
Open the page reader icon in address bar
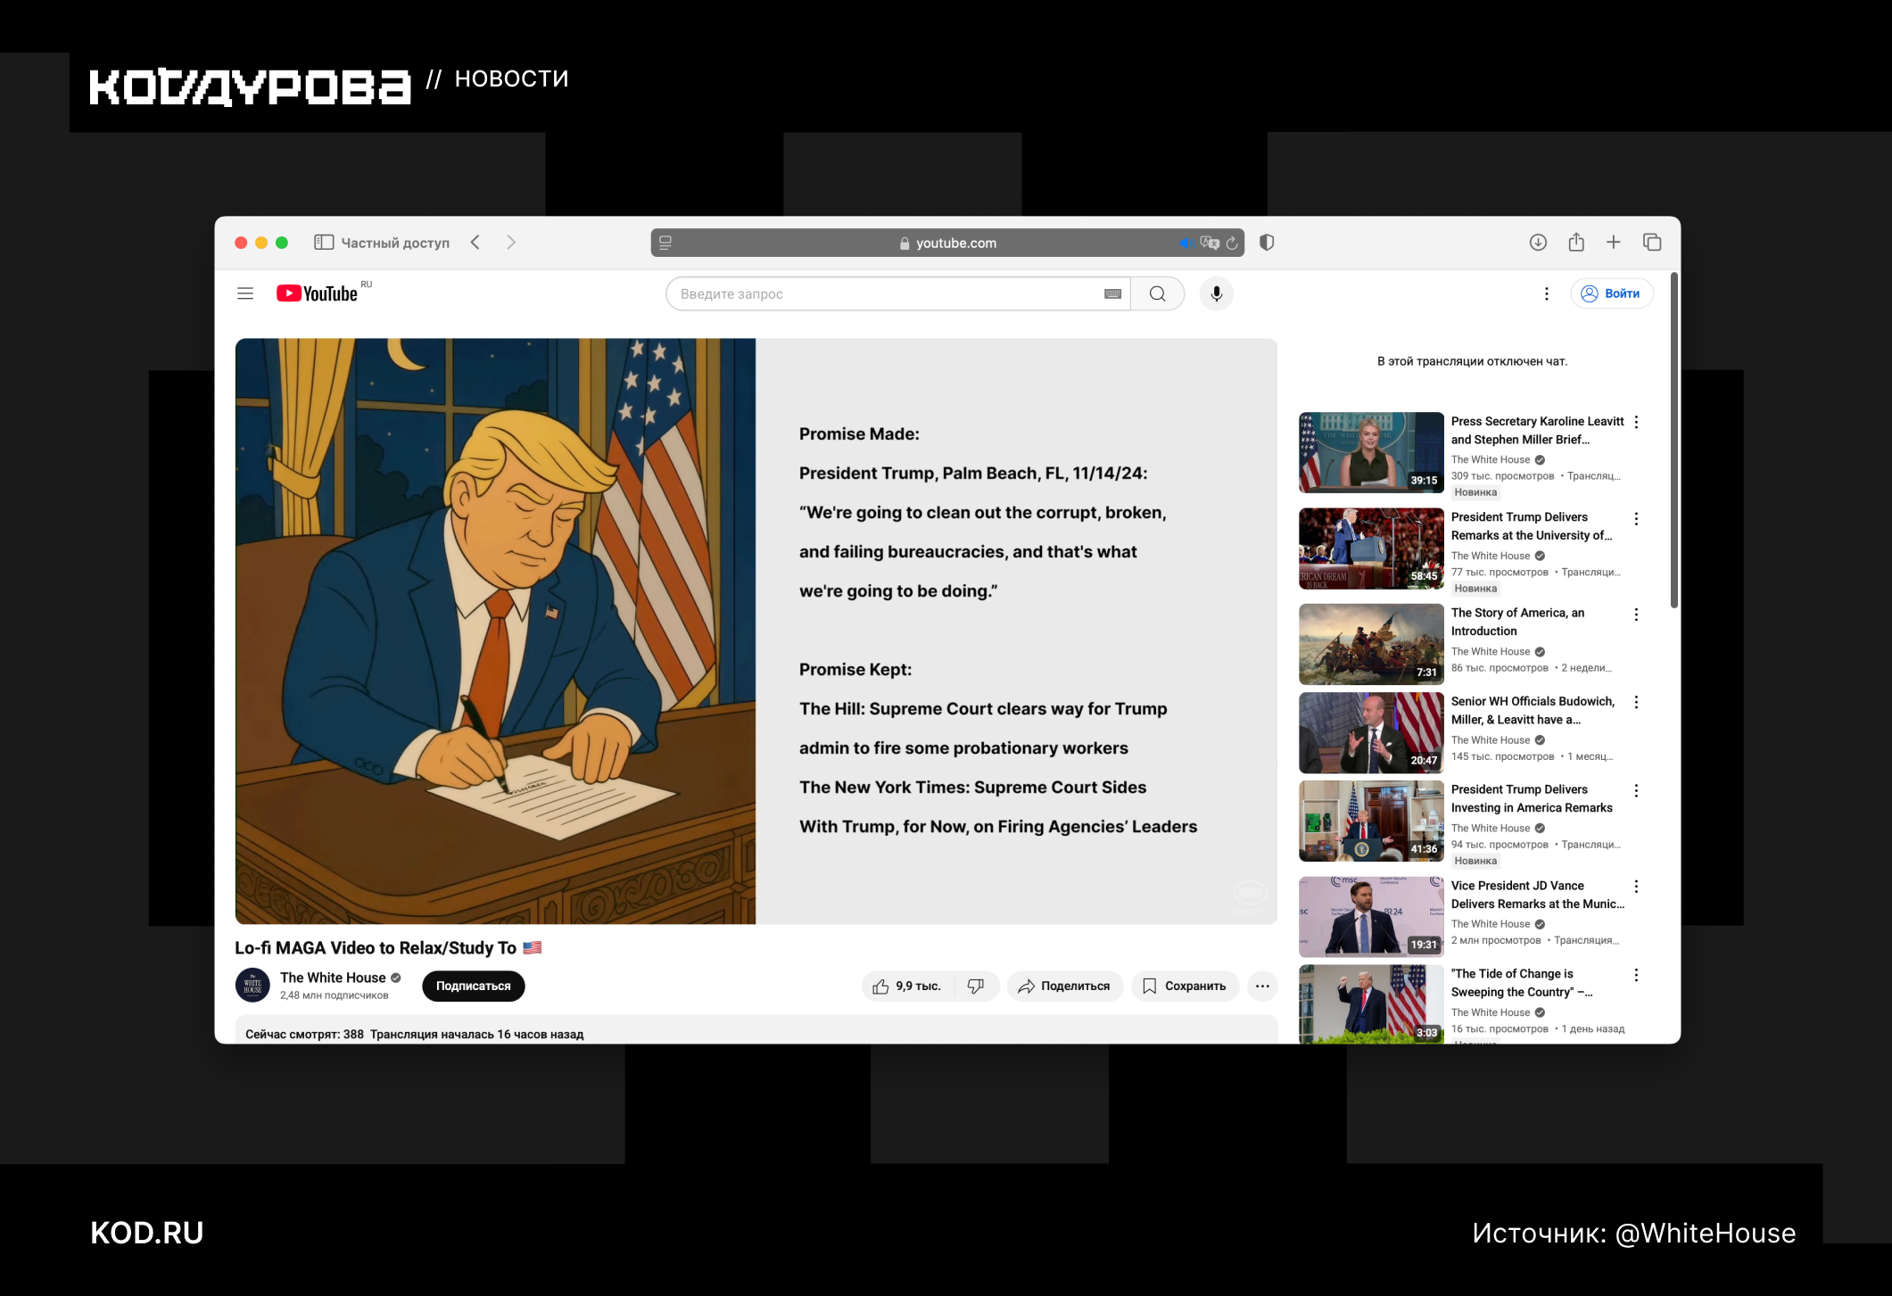click(665, 243)
